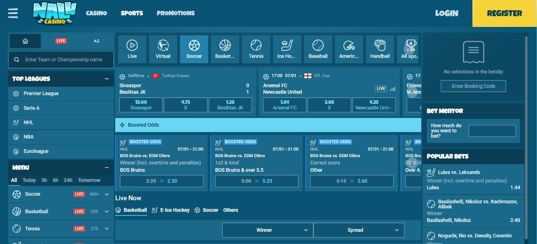
Task: Select the Ice Hockey sport tile
Action: pyautogui.click(x=287, y=49)
